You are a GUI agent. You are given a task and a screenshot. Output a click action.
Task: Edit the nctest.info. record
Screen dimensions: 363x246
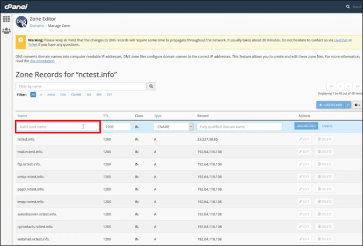point(304,139)
